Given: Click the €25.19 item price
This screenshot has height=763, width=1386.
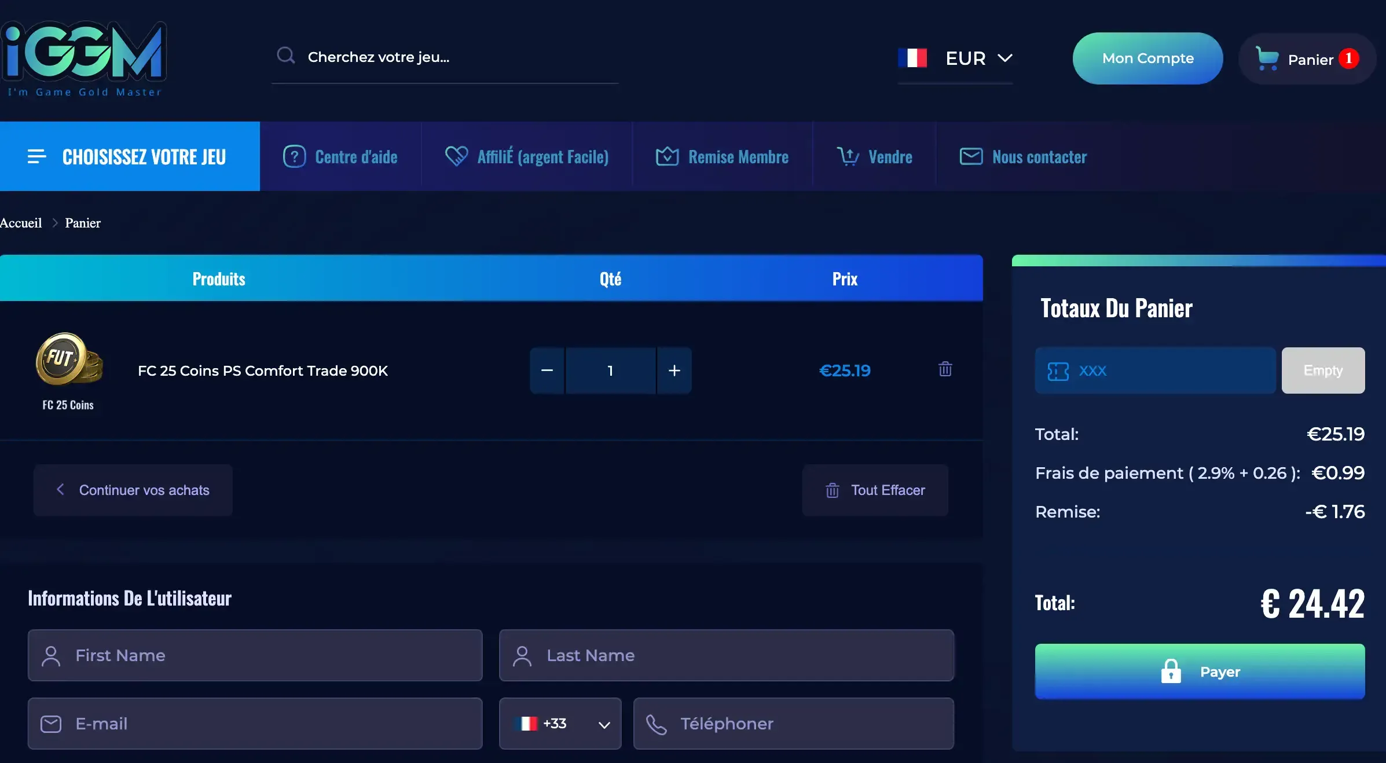Looking at the screenshot, I should (845, 371).
